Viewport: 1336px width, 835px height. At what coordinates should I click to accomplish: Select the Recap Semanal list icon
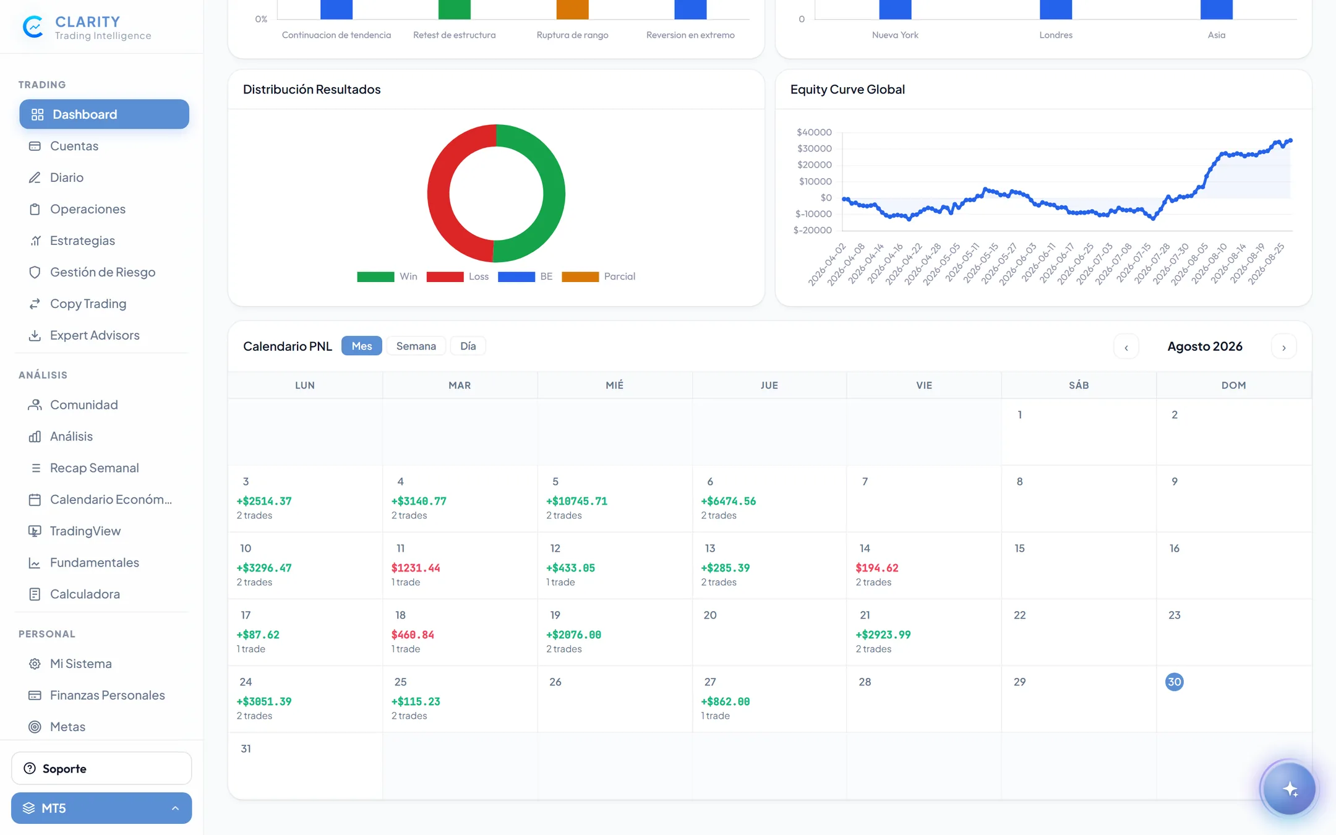tap(35, 468)
